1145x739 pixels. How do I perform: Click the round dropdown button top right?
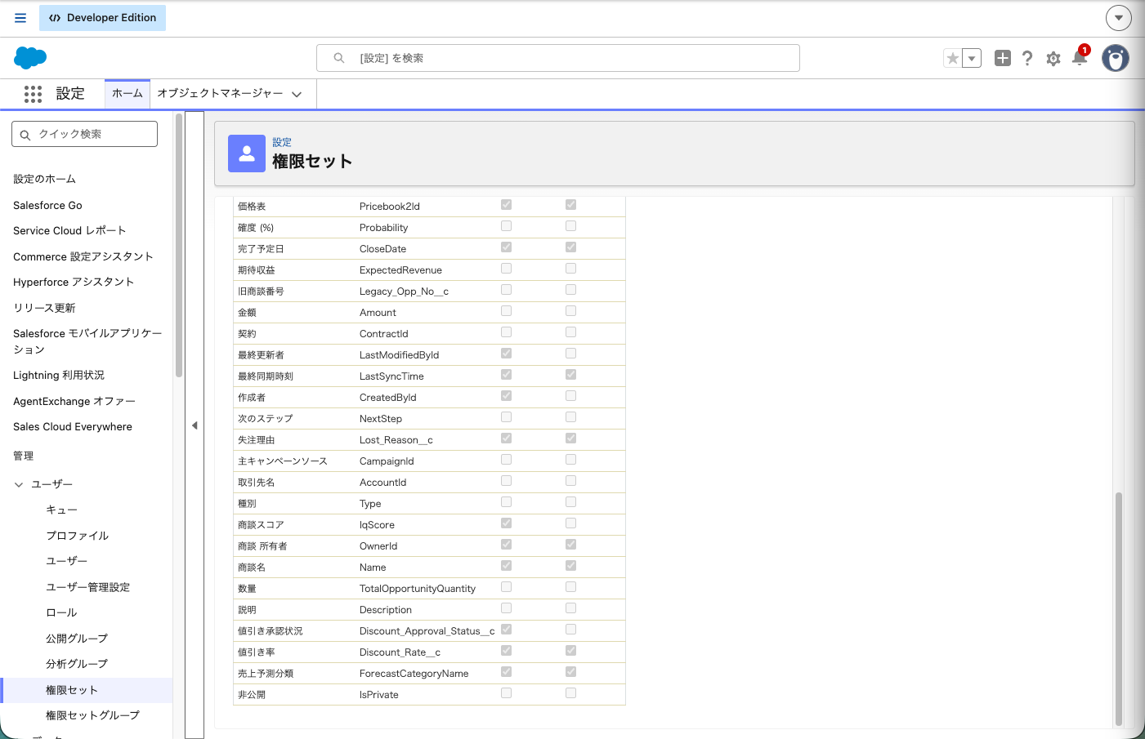(1119, 17)
